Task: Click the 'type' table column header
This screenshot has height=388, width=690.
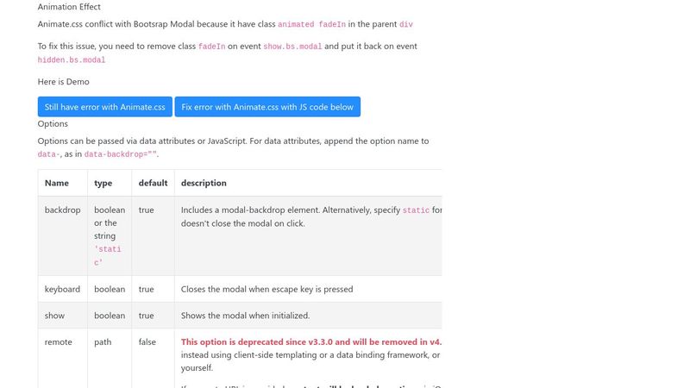Action: (103, 183)
